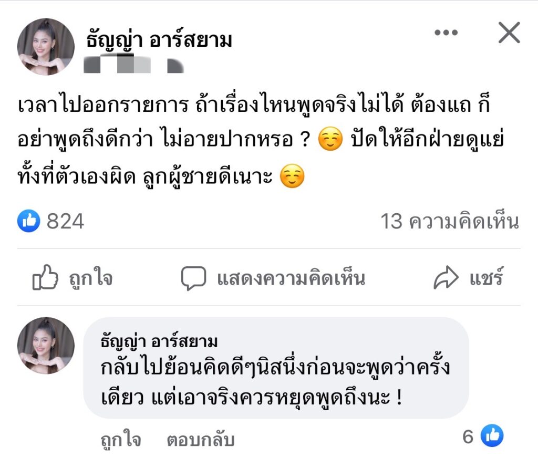
Task: Click the thumbs-up icon in the action bar
Action: [x=45, y=278]
